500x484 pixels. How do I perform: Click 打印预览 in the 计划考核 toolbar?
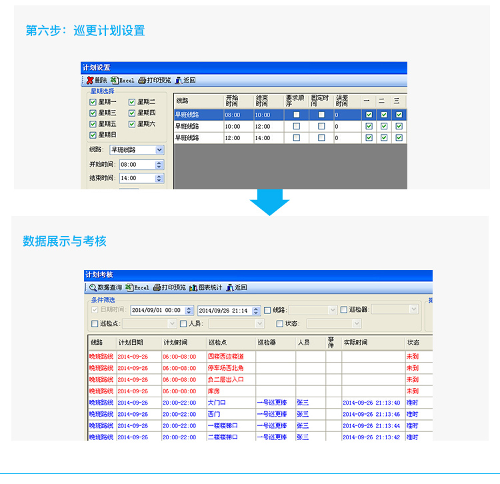169,287
